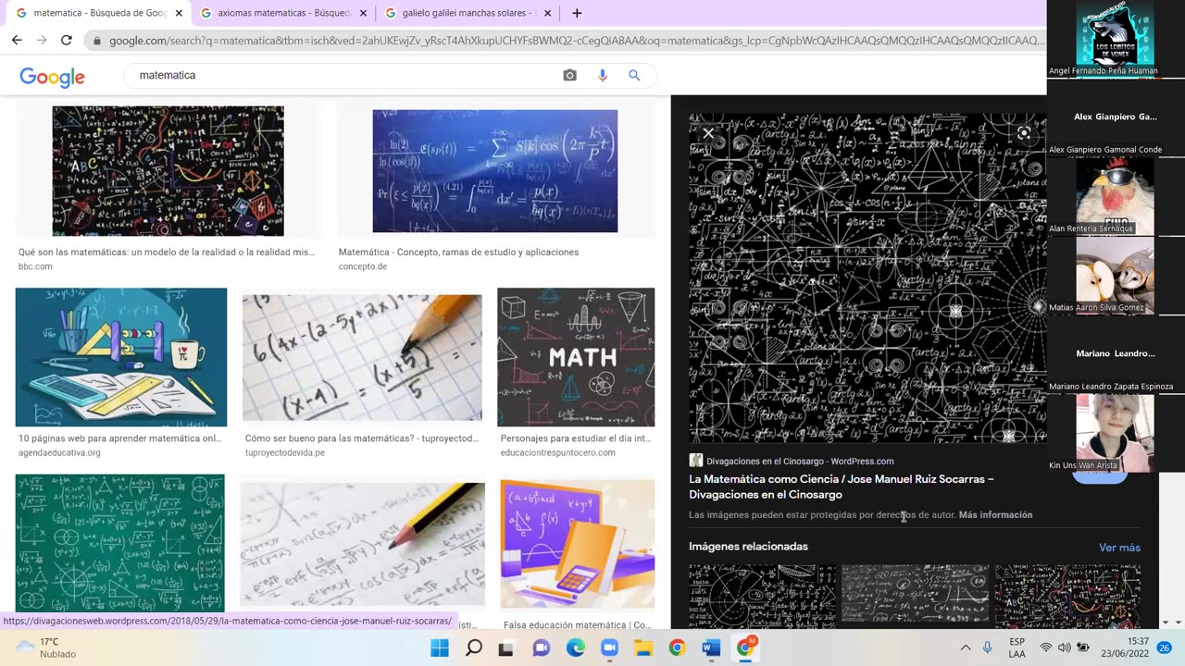Open a new browser tab
The height and width of the screenshot is (666, 1185).
click(x=577, y=13)
